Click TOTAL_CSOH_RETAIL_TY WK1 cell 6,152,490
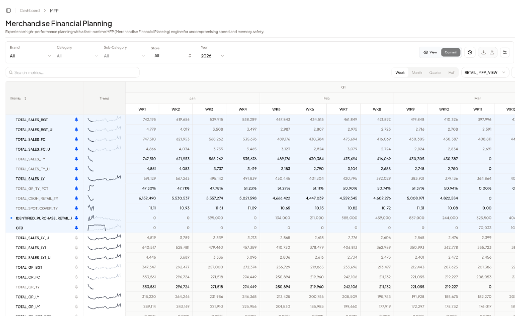The height and width of the screenshot is (316, 515). pyautogui.click(x=142, y=198)
